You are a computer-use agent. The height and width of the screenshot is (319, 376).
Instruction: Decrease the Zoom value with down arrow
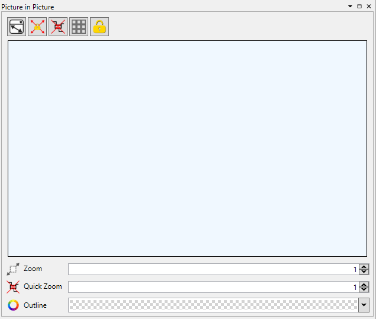point(364,272)
